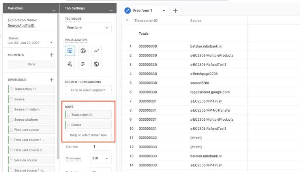This screenshot has height=172, width=300.
Task: Add a new tab with plus button
Action: [175, 11]
